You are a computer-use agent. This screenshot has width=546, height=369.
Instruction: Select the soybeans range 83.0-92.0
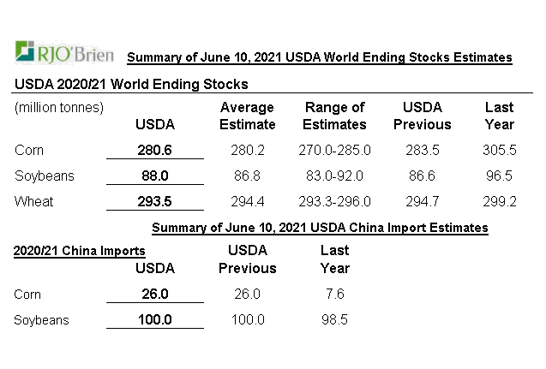(334, 176)
